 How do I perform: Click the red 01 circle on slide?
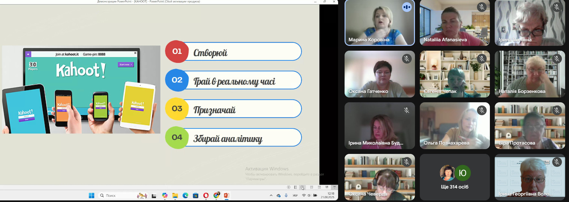pyautogui.click(x=177, y=51)
